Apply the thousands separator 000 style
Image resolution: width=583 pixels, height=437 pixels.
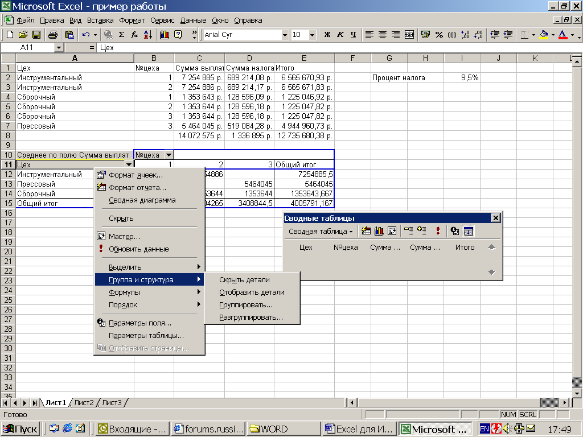pyautogui.click(x=452, y=35)
